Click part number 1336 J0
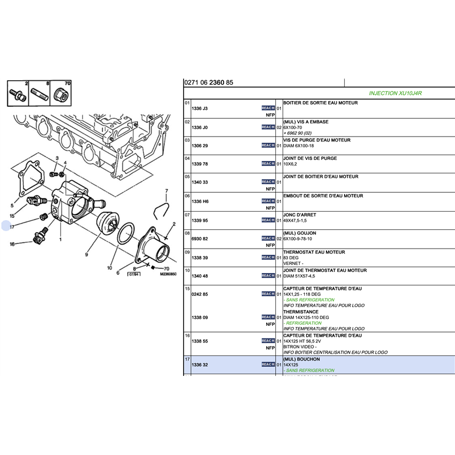This screenshot has width=455, height=455. pyautogui.click(x=200, y=127)
